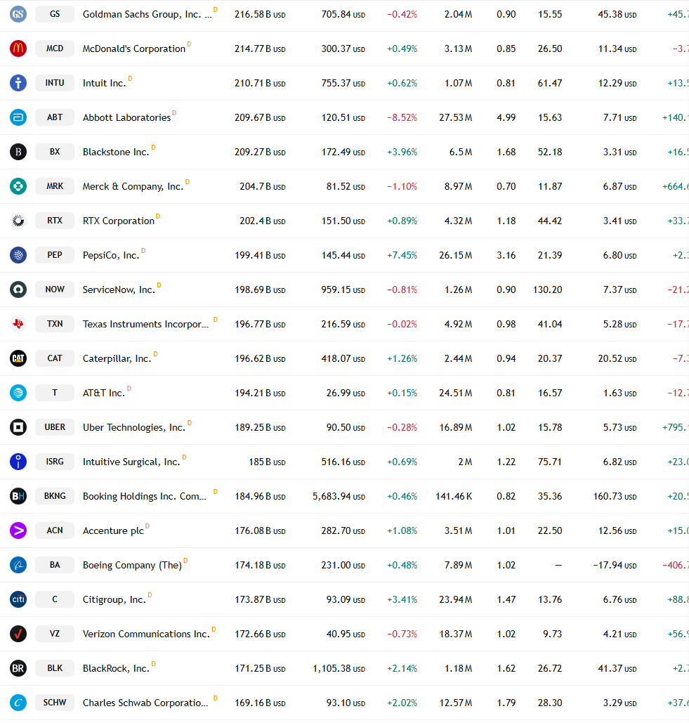Click the AT&T logo icon
This screenshot has height=723, width=689.
[x=18, y=393]
